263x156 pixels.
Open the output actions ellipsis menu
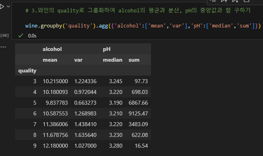3,47
